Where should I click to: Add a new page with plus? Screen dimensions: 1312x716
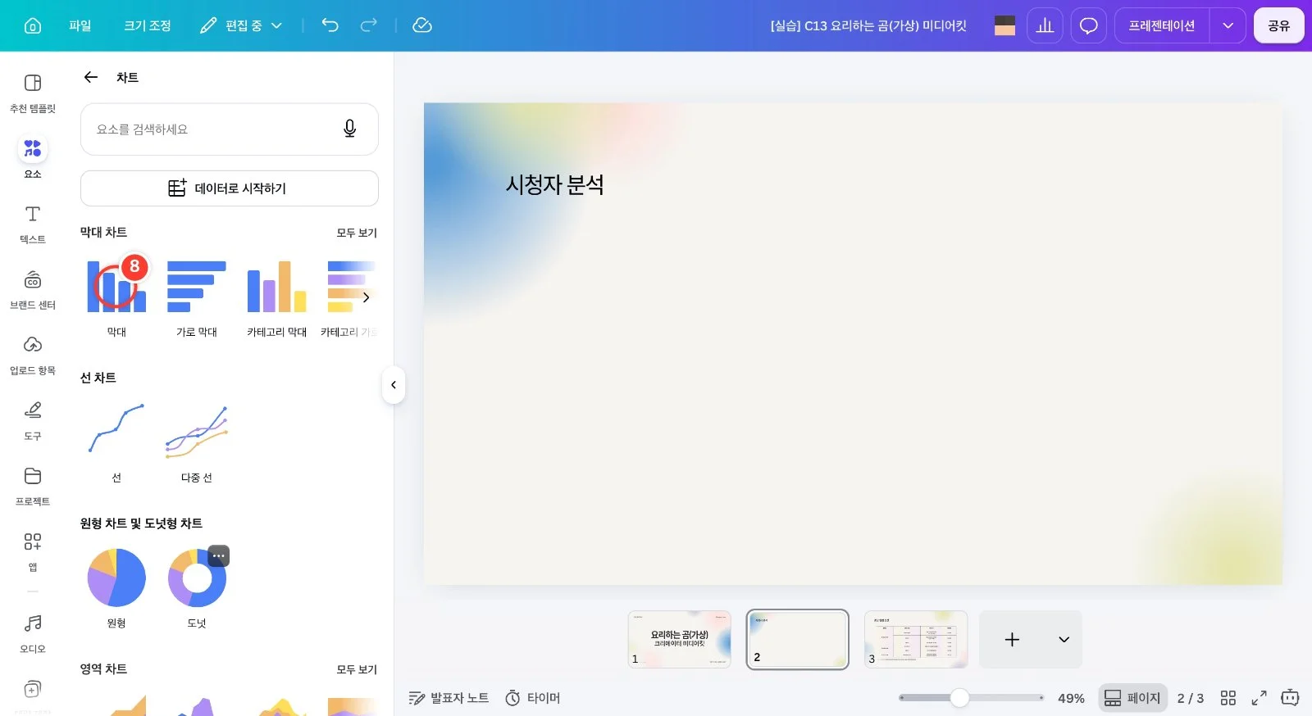(x=1013, y=639)
